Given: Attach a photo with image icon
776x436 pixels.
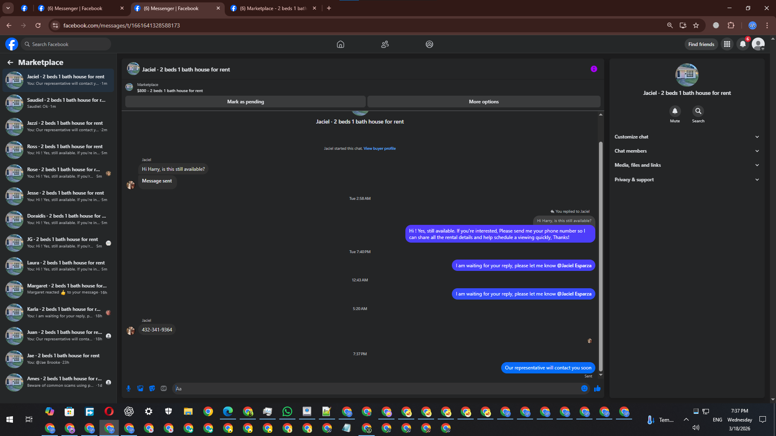Looking at the screenshot, I should click(x=140, y=388).
